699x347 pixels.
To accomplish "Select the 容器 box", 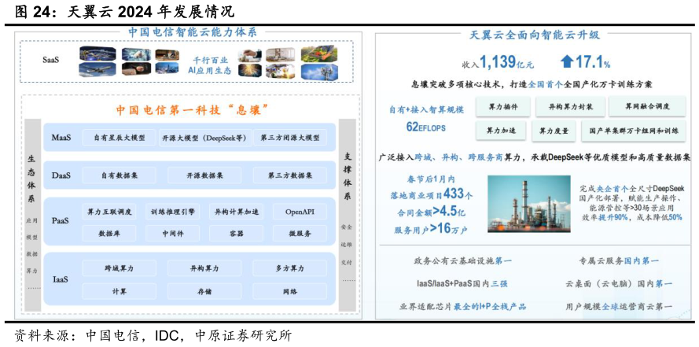I will pos(236,233).
